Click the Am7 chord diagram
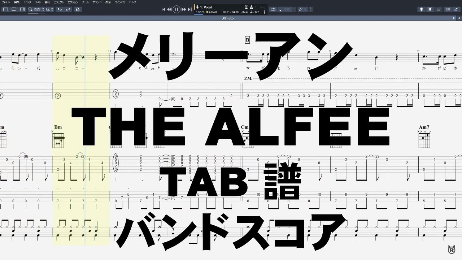Screen dimensions: 462x260 coord(424,140)
